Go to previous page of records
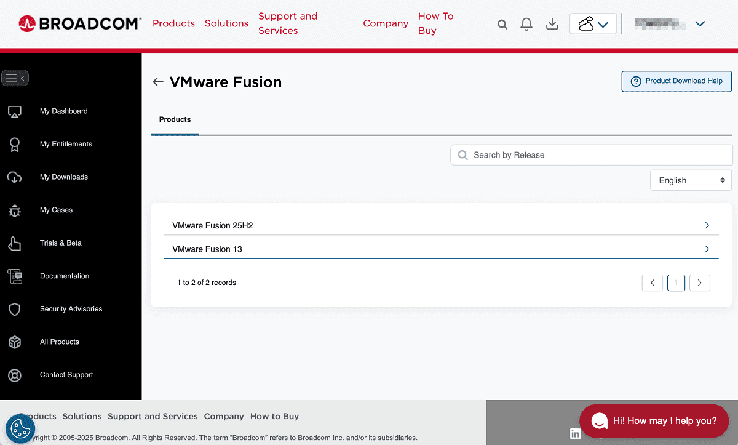The image size is (738, 445). (653, 283)
